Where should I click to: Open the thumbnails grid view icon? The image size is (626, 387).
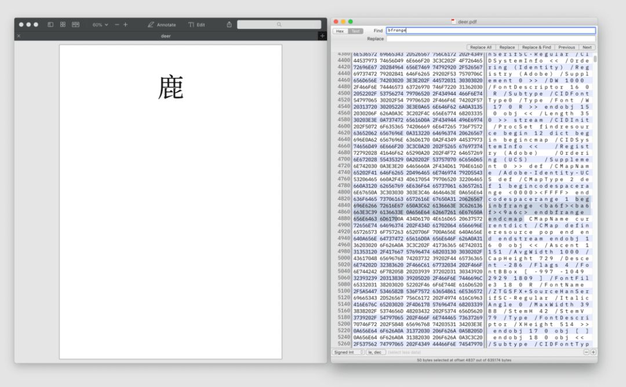(x=63, y=25)
